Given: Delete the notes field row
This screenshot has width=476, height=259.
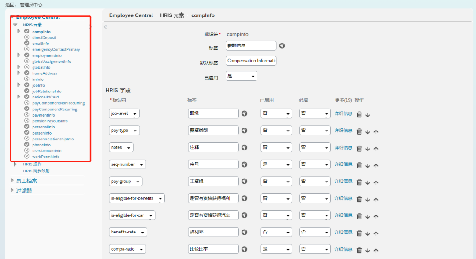Looking at the screenshot, I should [x=359, y=149].
